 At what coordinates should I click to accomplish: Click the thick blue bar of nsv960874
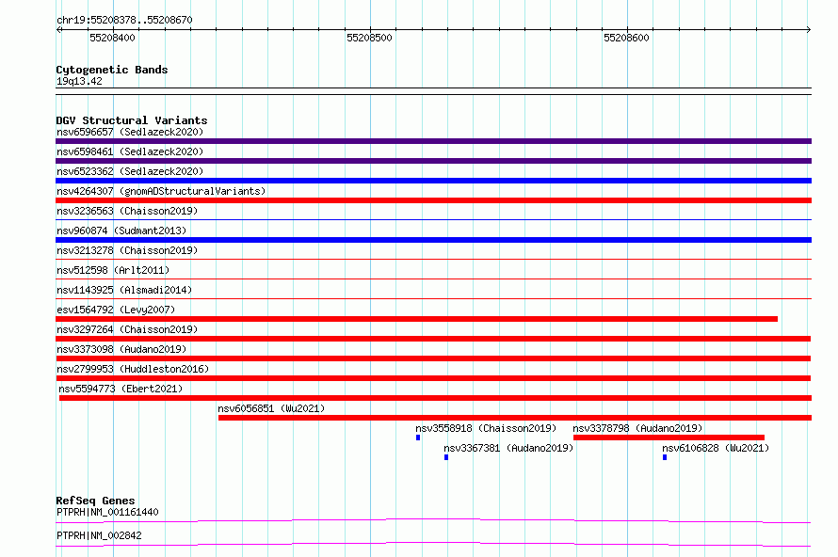[x=433, y=240]
